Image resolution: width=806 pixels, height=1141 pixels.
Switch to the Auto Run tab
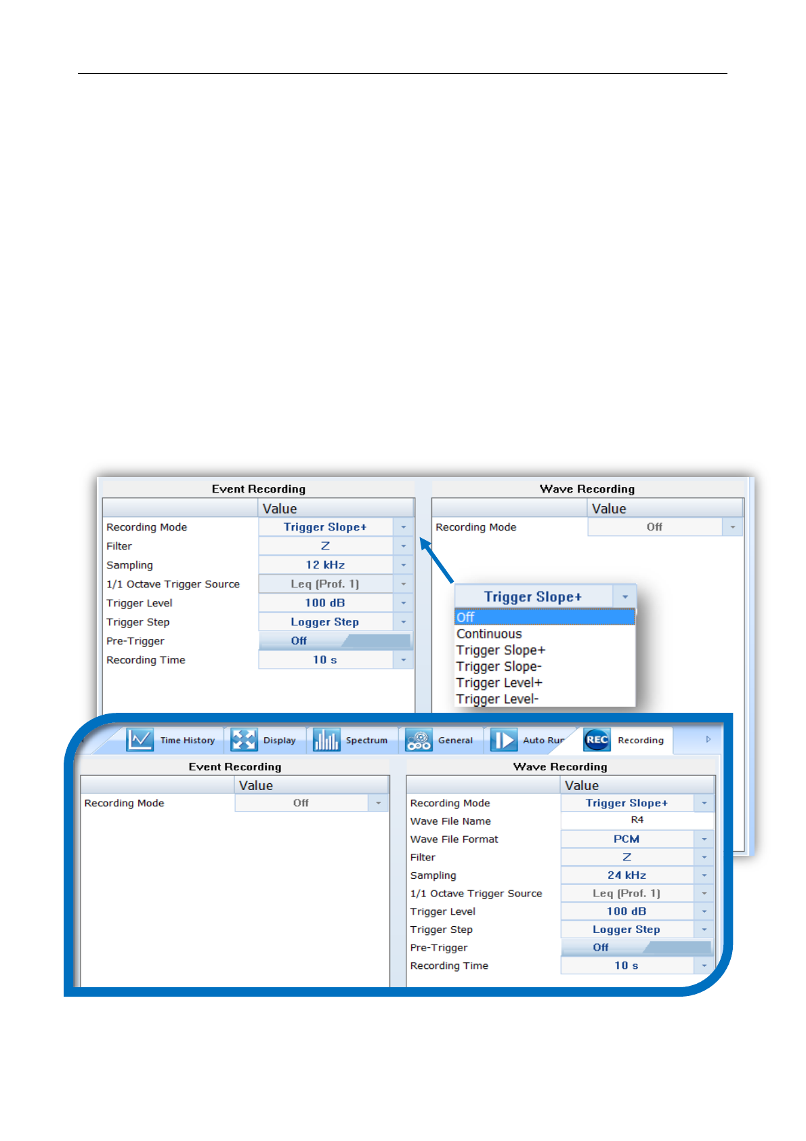[x=529, y=740]
